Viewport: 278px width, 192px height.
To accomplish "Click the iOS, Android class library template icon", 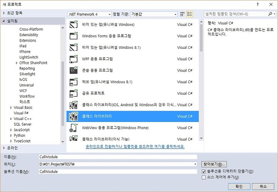I will [x=74, y=105].
